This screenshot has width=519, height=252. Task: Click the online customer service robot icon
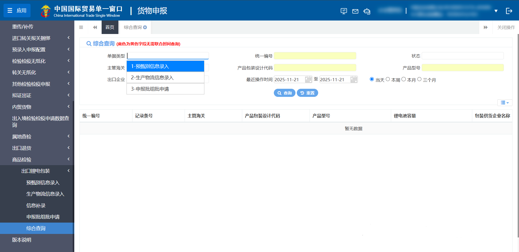tap(367, 11)
